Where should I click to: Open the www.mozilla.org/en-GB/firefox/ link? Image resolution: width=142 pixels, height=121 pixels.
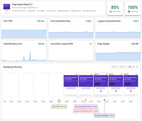24,7
